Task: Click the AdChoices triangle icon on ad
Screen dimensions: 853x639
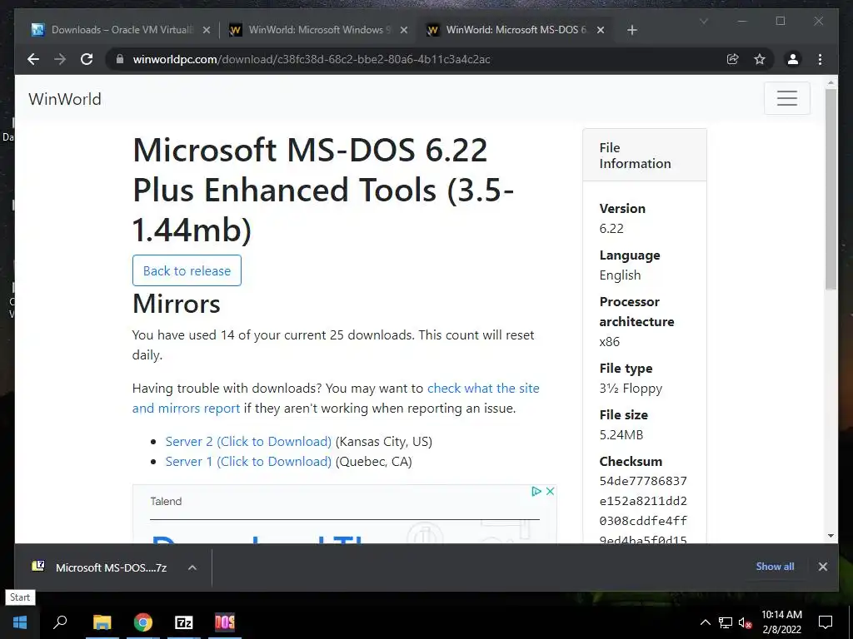Action: [536, 491]
